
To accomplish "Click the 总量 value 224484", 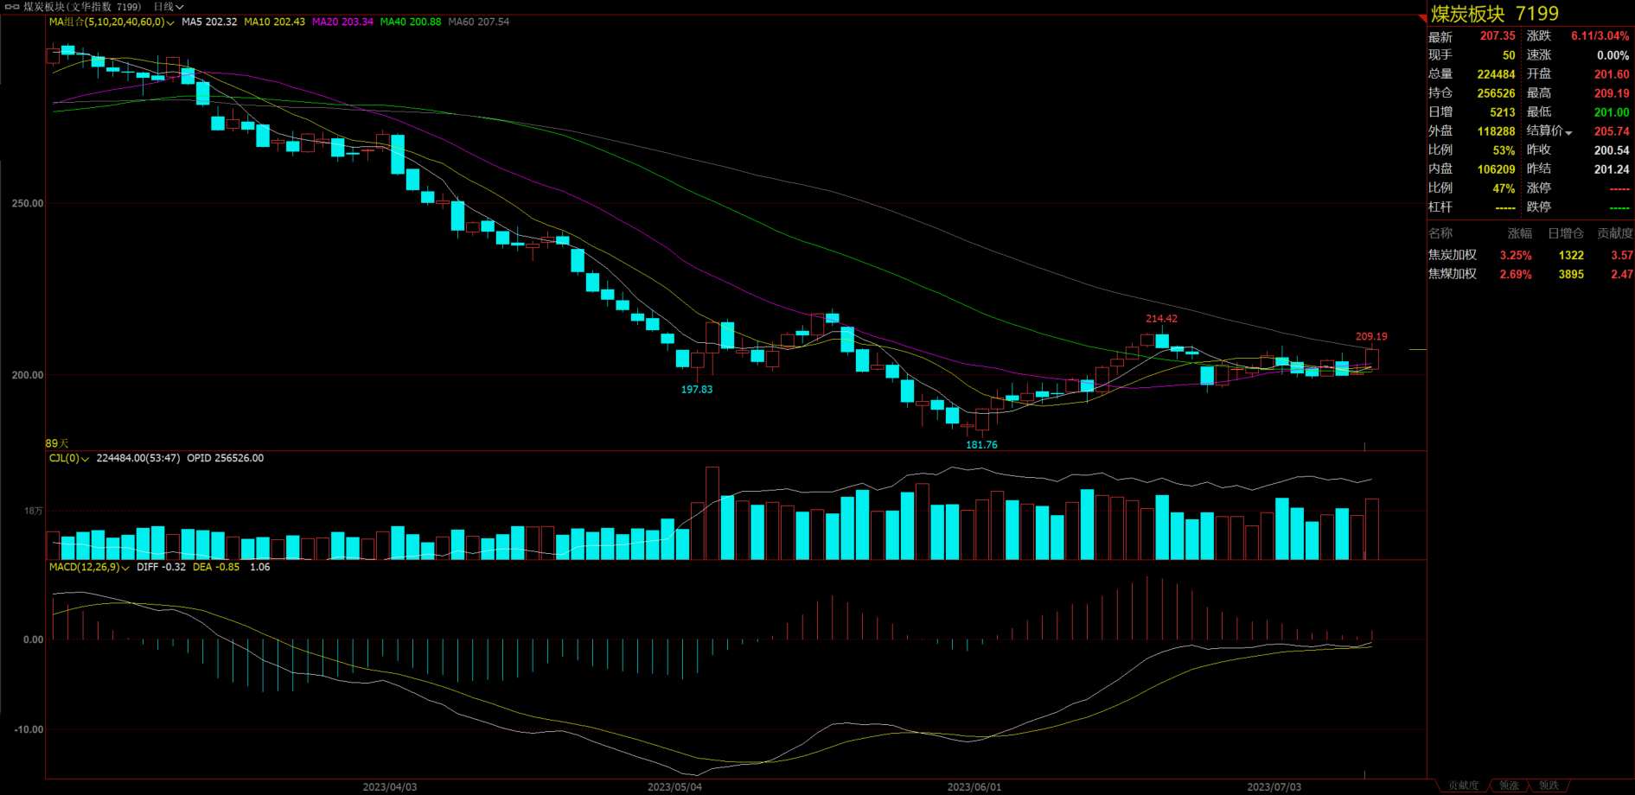I will click(x=1496, y=74).
